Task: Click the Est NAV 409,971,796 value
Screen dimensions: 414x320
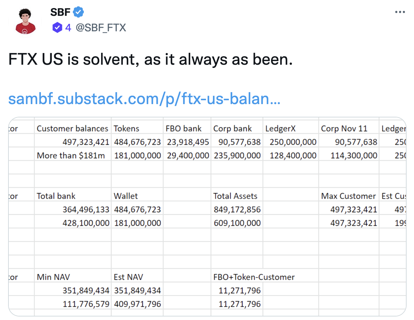Action: pyautogui.click(x=137, y=304)
